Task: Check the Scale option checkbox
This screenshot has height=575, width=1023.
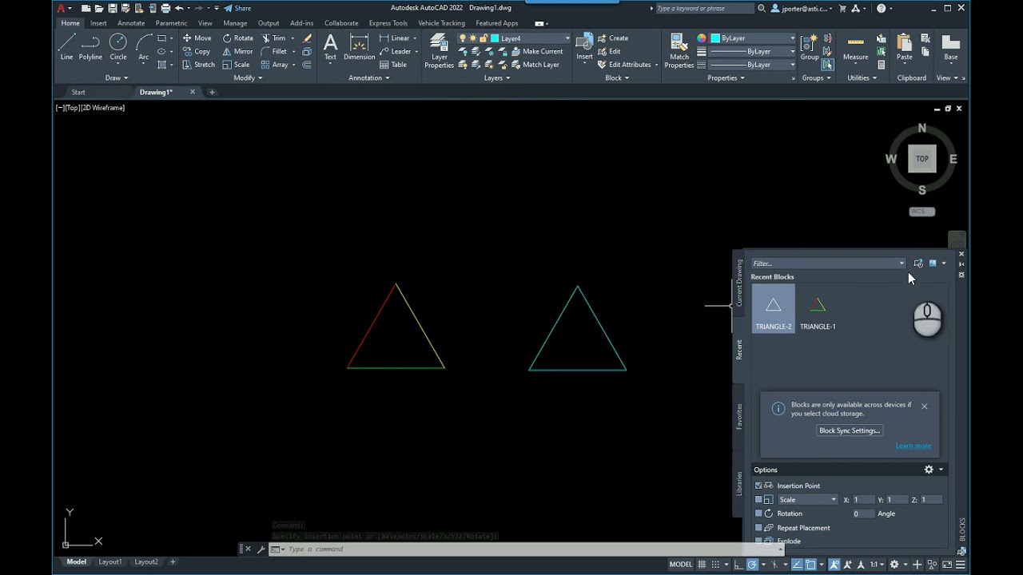Action: (x=758, y=500)
